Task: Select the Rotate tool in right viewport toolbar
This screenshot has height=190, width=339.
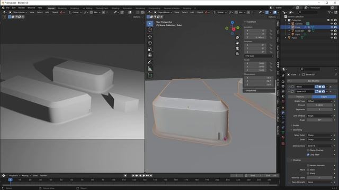Action: point(149,43)
